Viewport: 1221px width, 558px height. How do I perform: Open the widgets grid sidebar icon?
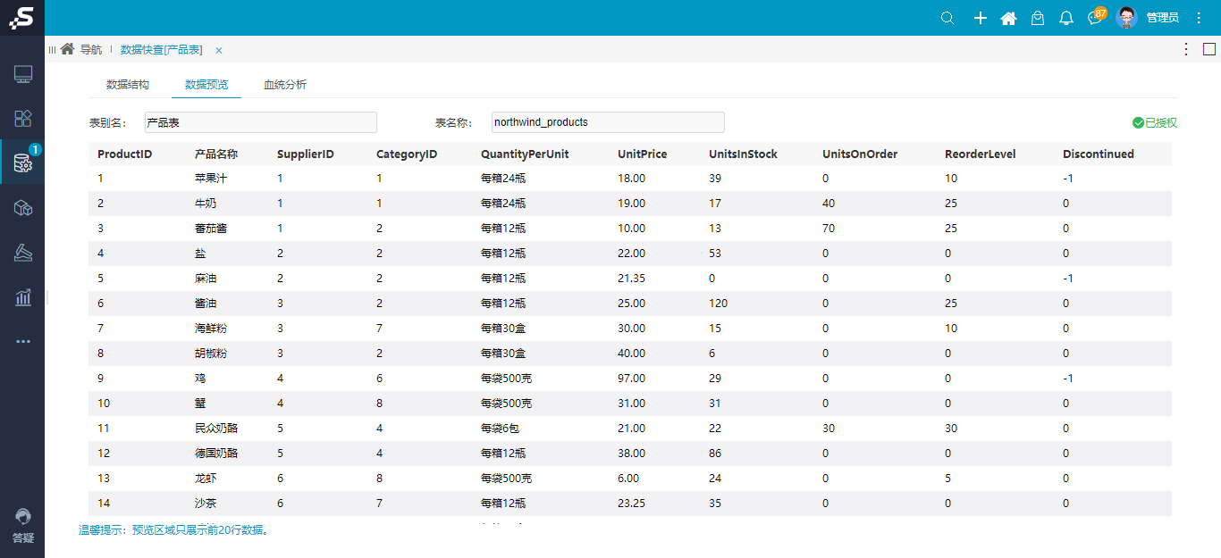pyautogui.click(x=23, y=118)
